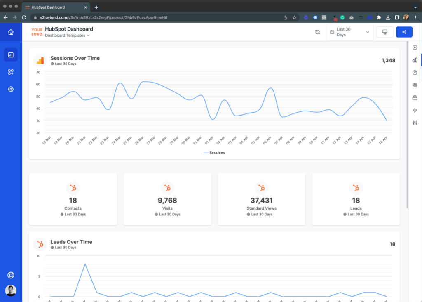This screenshot has width=422, height=302.
Task: Open the Last 30 Days date range dropdown
Action: (x=349, y=32)
